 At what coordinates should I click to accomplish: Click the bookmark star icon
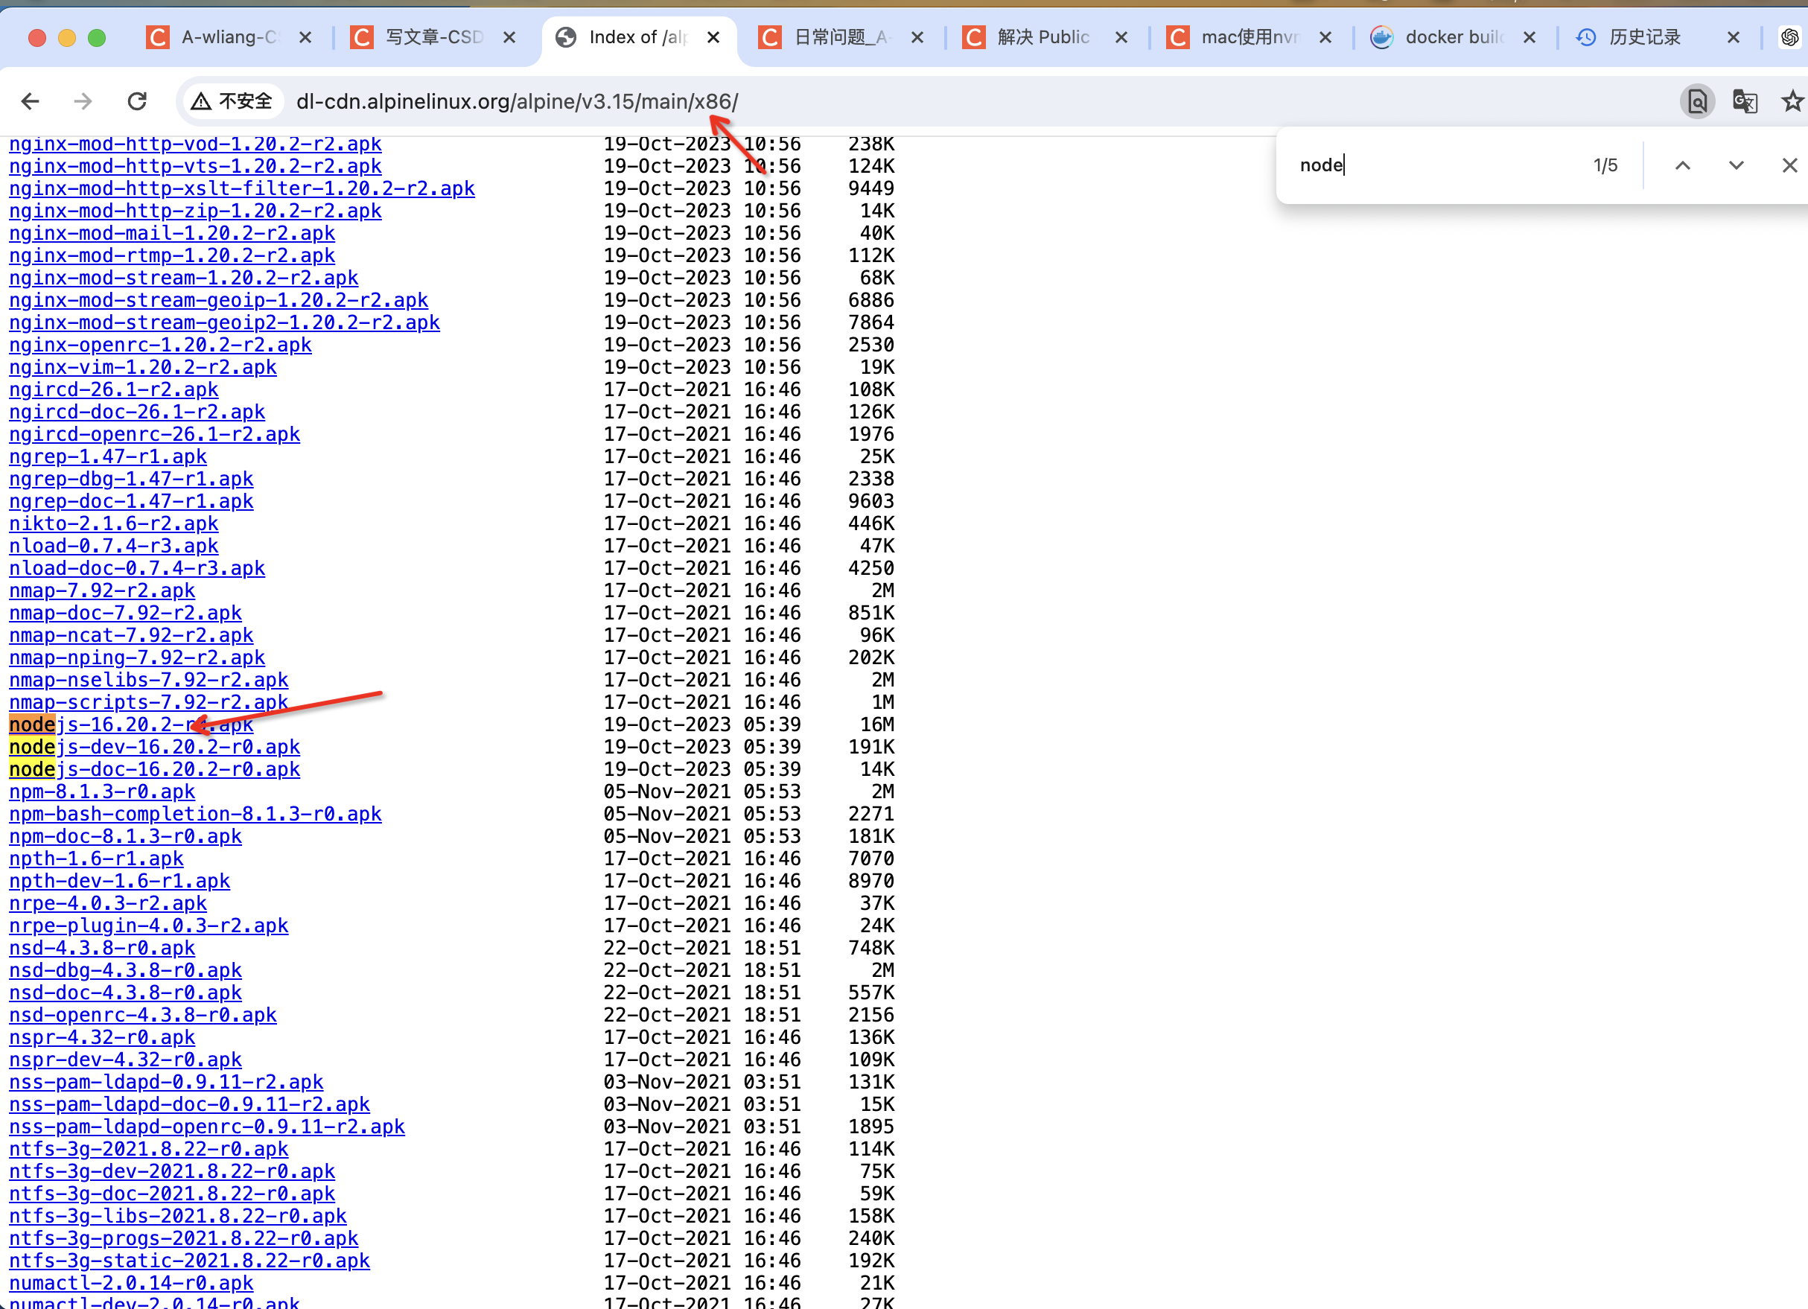pyautogui.click(x=1792, y=101)
